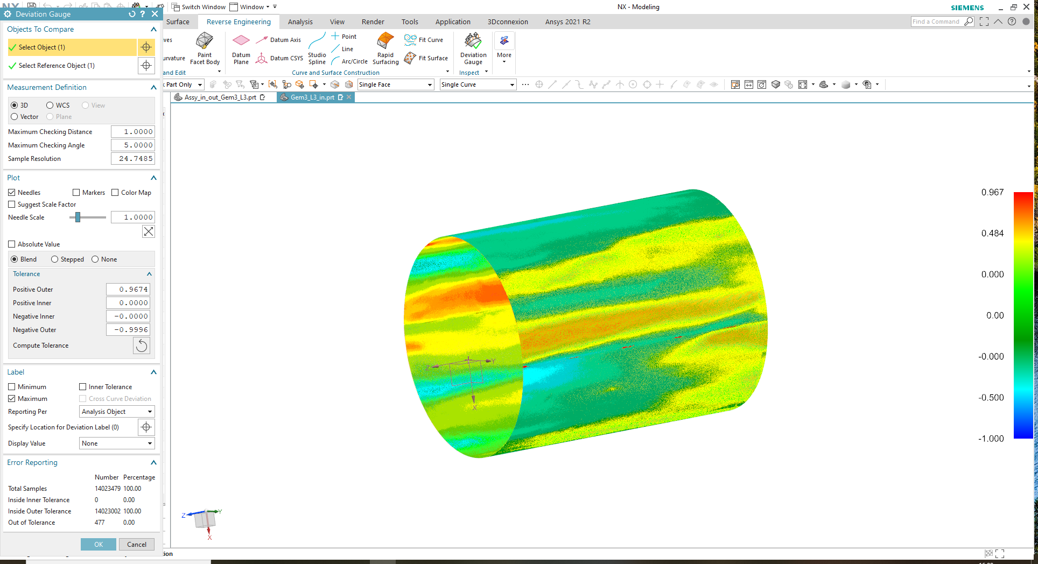This screenshot has height=564, width=1038.
Task: Open the Render ribbon tab
Action: 373,22
